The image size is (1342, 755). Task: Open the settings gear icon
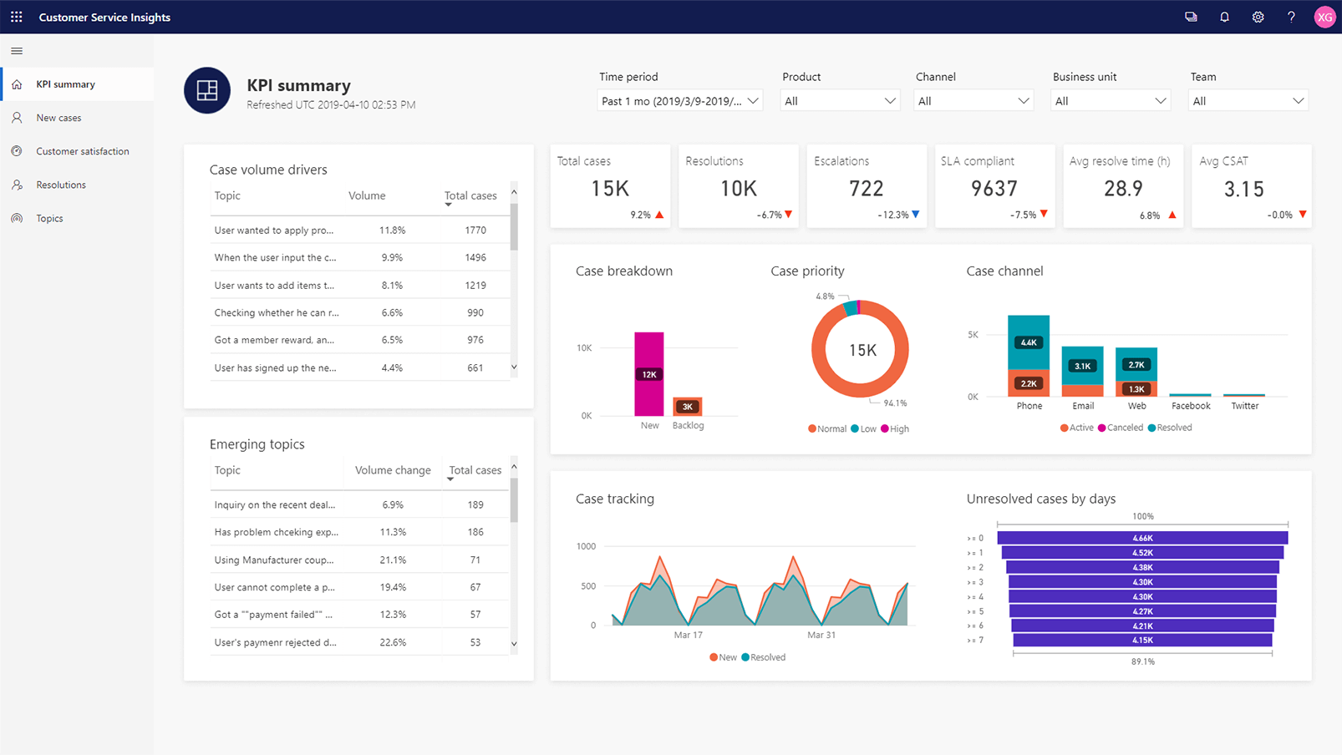point(1258,17)
